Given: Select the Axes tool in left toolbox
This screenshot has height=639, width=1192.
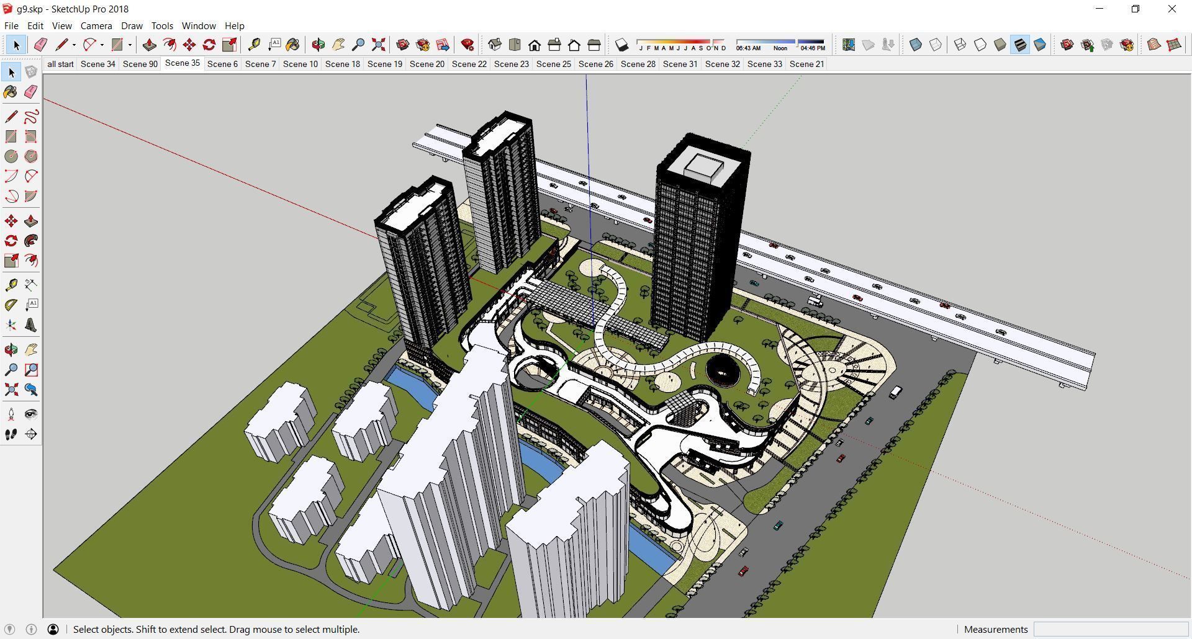Looking at the screenshot, I should [x=11, y=325].
